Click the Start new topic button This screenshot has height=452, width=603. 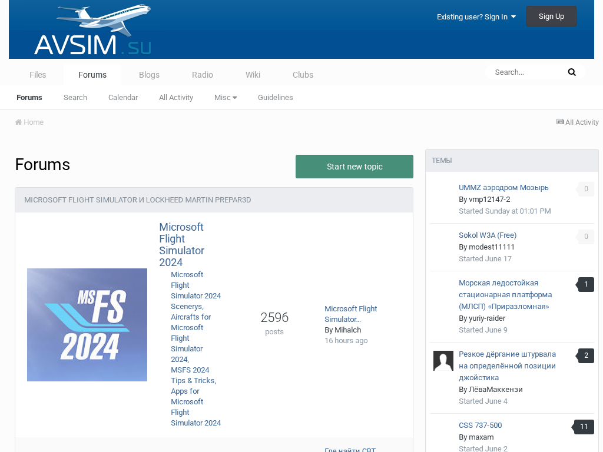(x=354, y=167)
